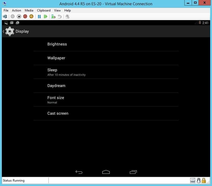The width and height of the screenshot is (212, 186).
Task: Click the red Shut Down icon
Action: point(25,16)
